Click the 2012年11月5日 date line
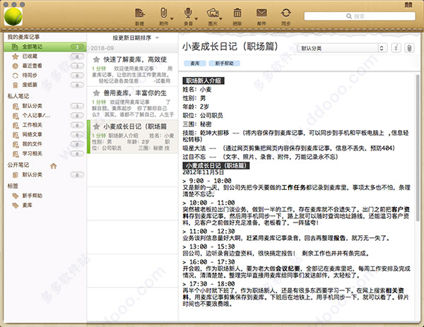Image resolution: width=424 pixels, height=327 pixels. click(203, 172)
